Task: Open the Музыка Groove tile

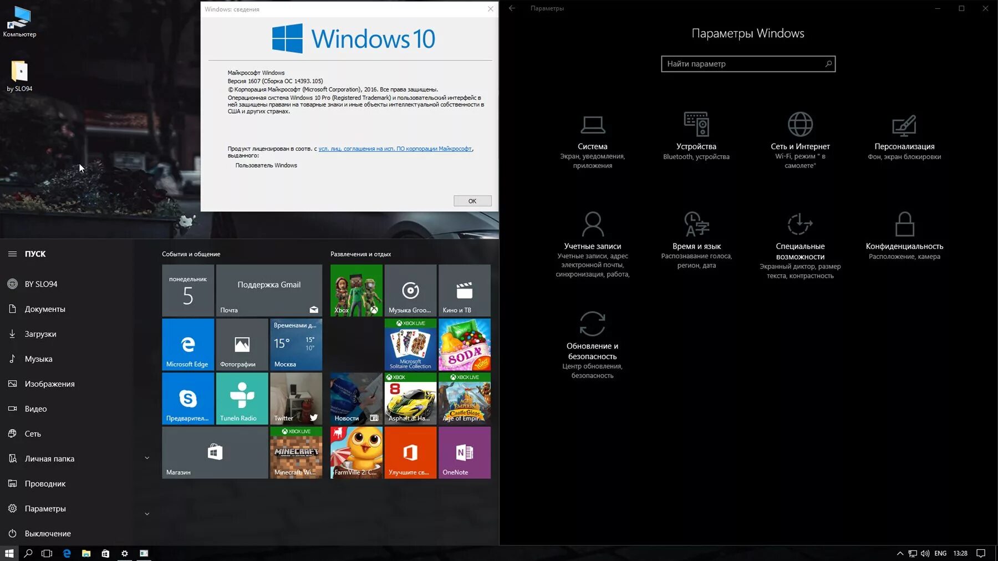Action: point(410,290)
